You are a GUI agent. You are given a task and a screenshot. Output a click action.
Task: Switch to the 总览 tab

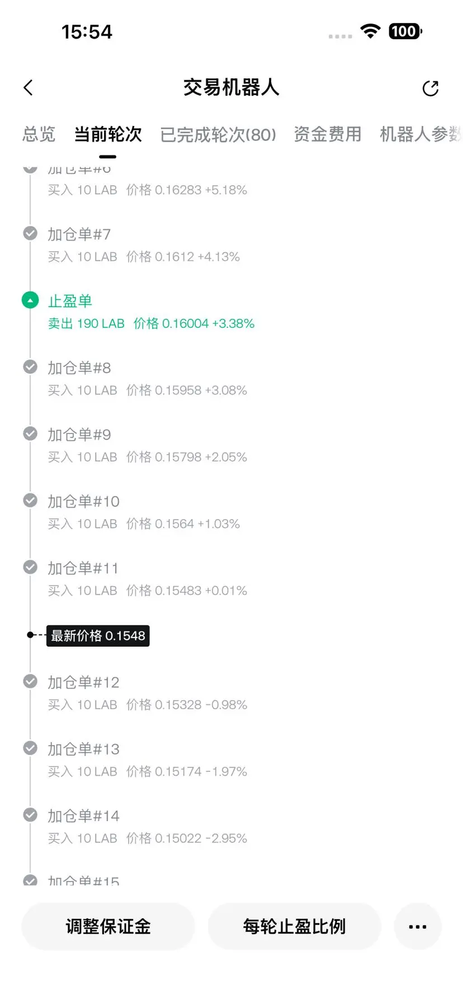39,134
